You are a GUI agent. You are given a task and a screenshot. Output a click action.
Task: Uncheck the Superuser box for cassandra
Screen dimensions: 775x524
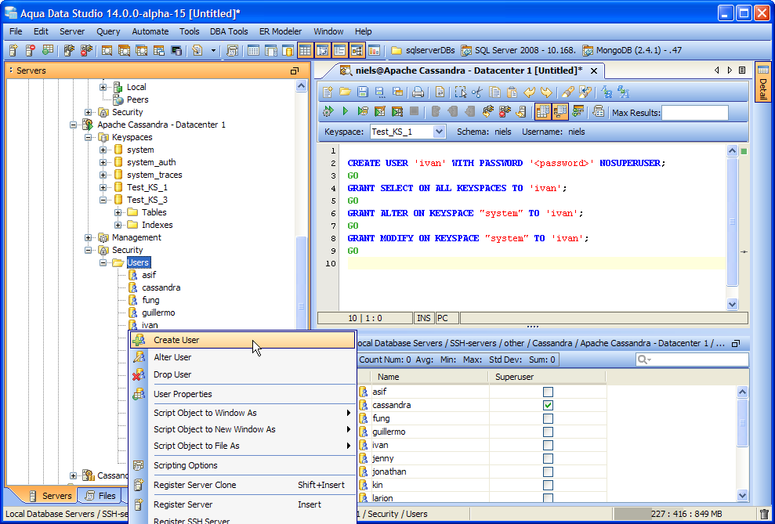click(548, 405)
